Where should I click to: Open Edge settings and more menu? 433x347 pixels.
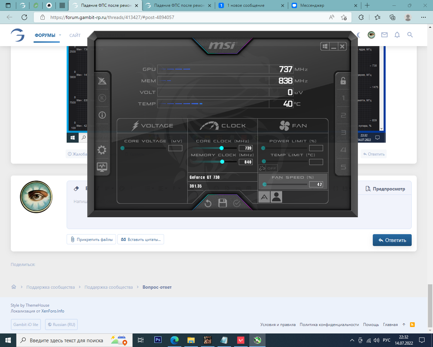click(x=424, y=17)
